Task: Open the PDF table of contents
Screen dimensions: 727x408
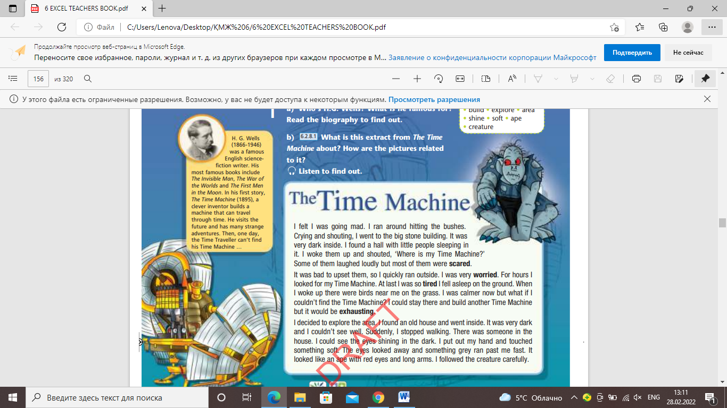Action: (13, 79)
